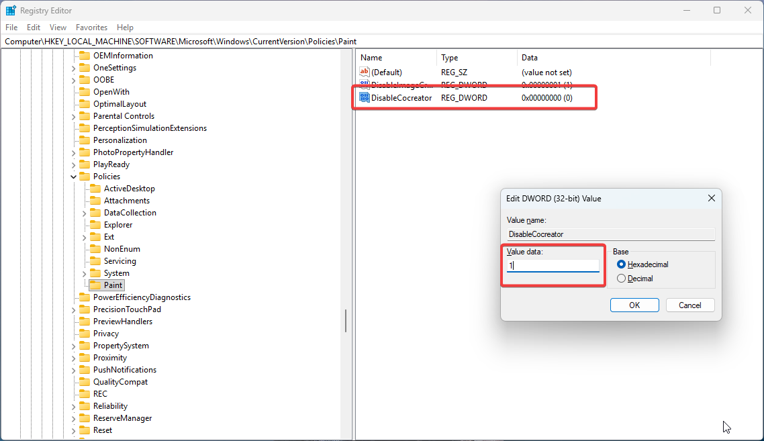Collapse the Policies tree node
The width and height of the screenshot is (764, 441).
point(74,177)
